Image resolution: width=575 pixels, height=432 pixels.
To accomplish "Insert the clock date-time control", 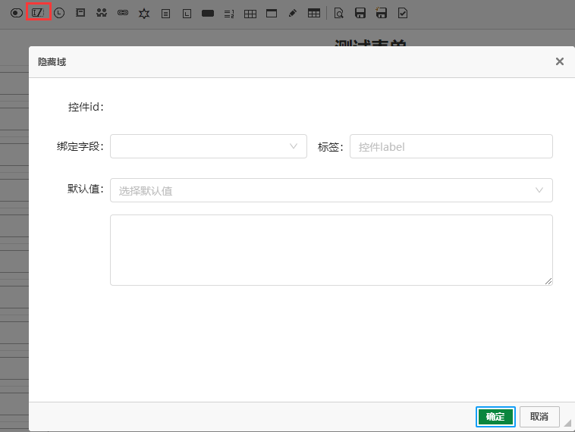I will [x=59, y=14].
